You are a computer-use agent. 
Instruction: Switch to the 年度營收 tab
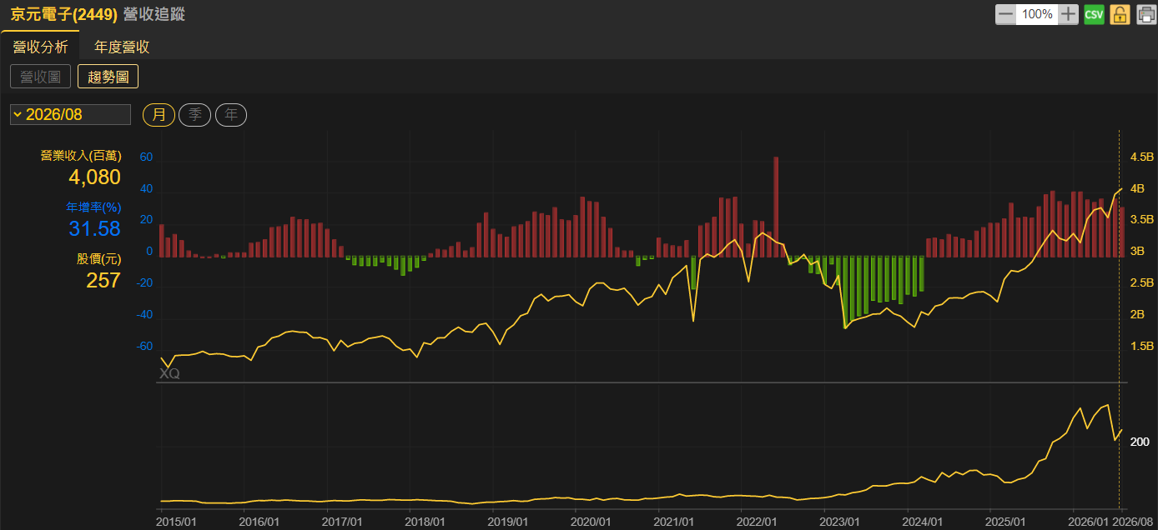point(122,47)
